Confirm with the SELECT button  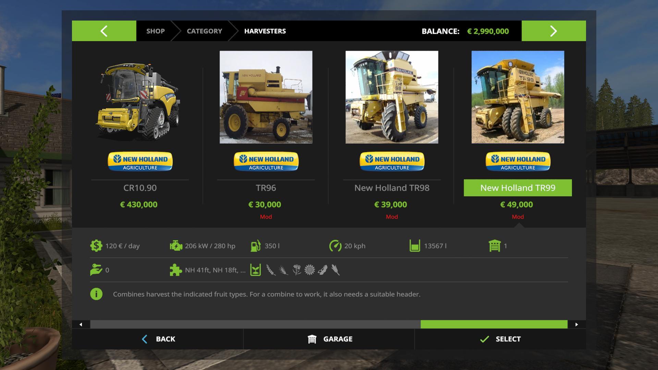click(x=500, y=339)
